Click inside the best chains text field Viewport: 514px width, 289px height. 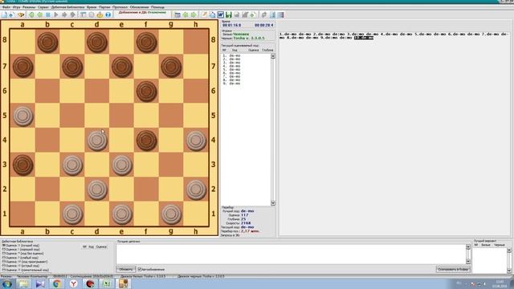(x=291, y=254)
